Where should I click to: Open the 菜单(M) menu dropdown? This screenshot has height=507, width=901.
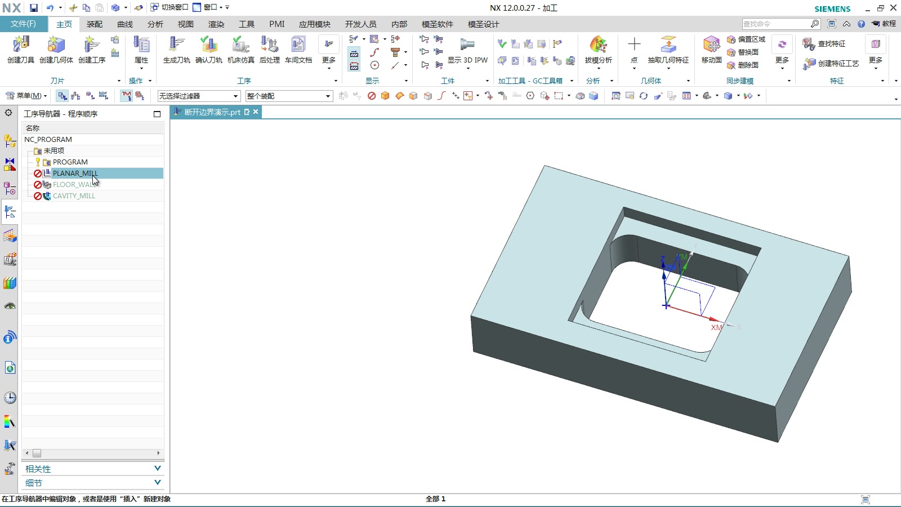(26, 96)
